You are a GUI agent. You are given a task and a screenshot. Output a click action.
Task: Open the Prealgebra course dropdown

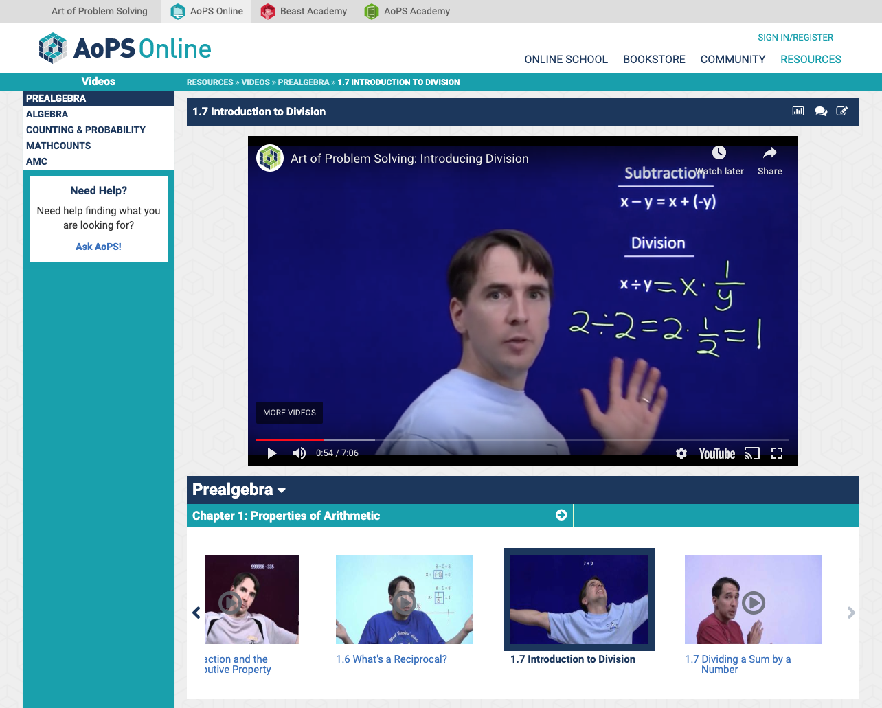tap(239, 490)
